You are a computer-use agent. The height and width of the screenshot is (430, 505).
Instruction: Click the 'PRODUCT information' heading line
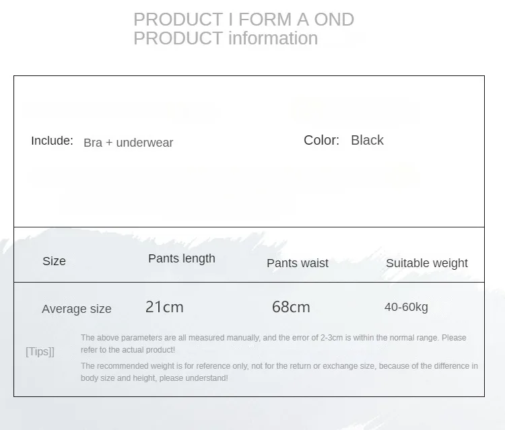tap(225, 38)
